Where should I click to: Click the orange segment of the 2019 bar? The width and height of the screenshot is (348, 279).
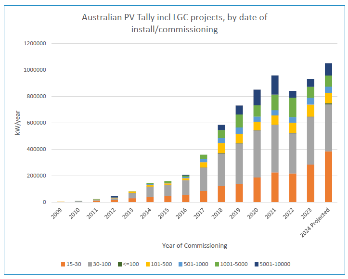(239, 192)
